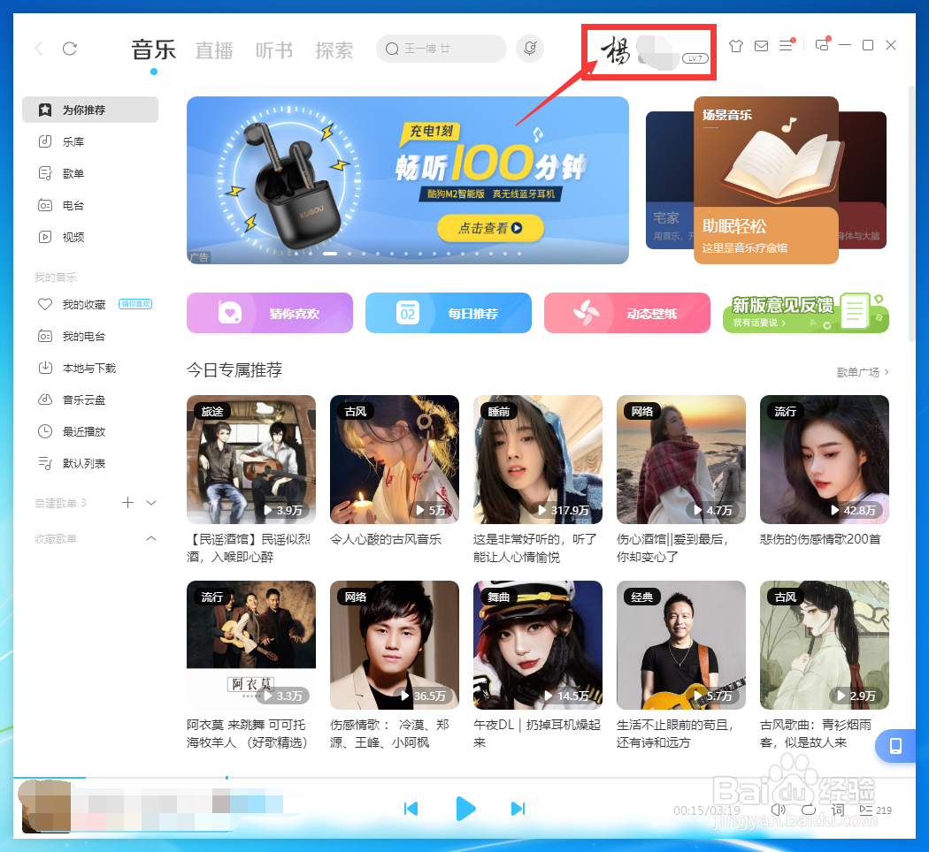
Task: Open messages with the envelope icon
Action: click(761, 46)
